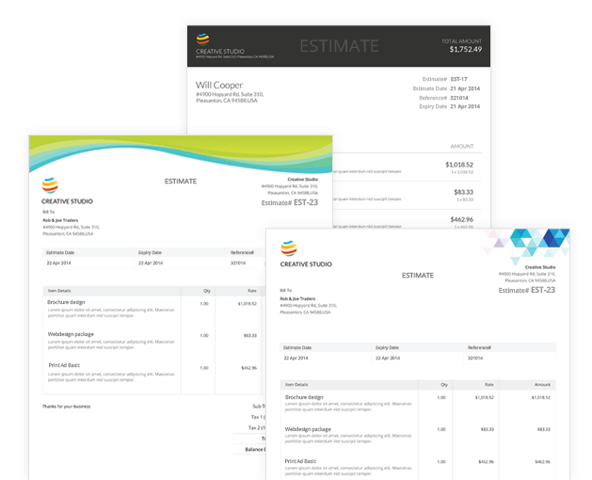Click the TOTAL AMOUNT label in the dark header
Viewport: 592px width, 480px height.
461,40
